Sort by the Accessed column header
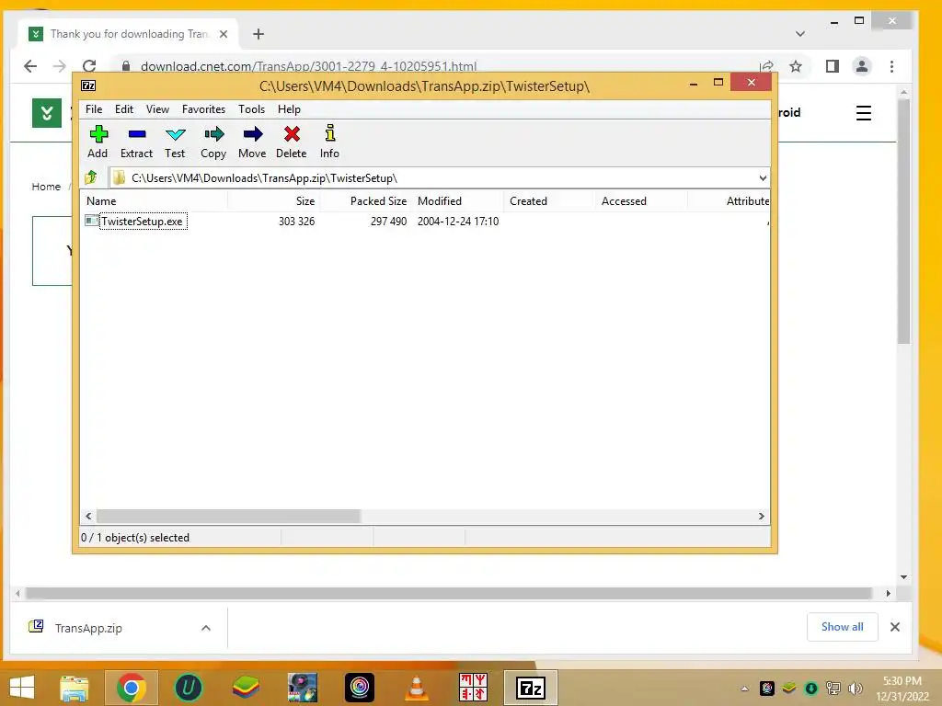 pos(641,201)
